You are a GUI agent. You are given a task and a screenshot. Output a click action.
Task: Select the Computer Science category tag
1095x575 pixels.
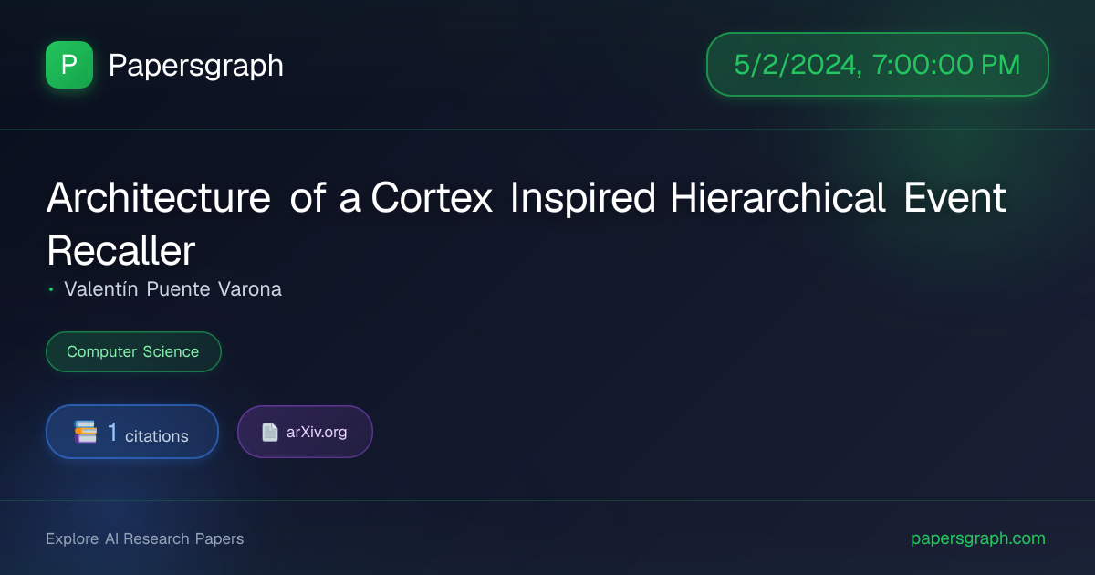pos(133,351)
